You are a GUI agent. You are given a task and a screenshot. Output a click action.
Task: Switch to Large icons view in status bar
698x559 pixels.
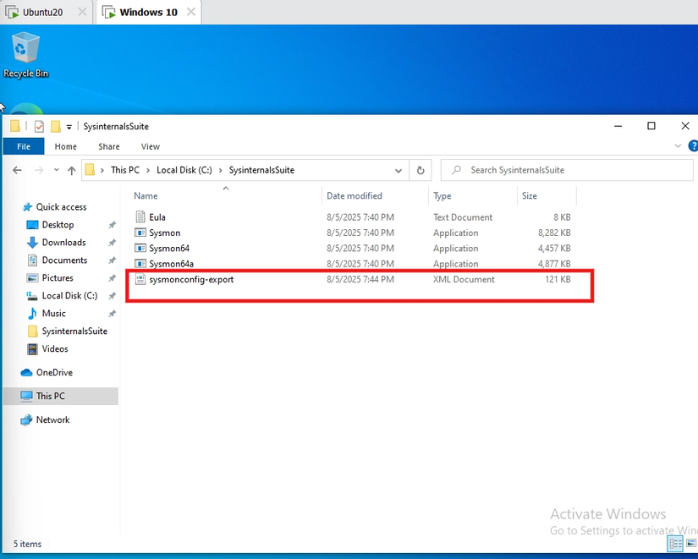691,544
